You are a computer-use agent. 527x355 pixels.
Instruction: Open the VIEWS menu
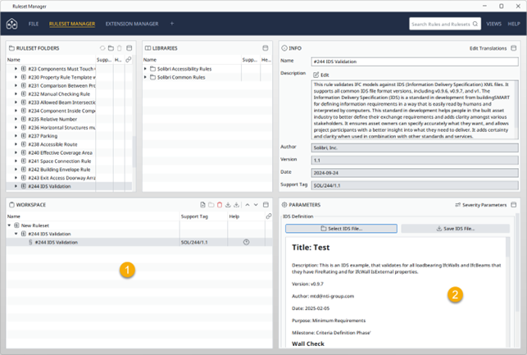493,24
